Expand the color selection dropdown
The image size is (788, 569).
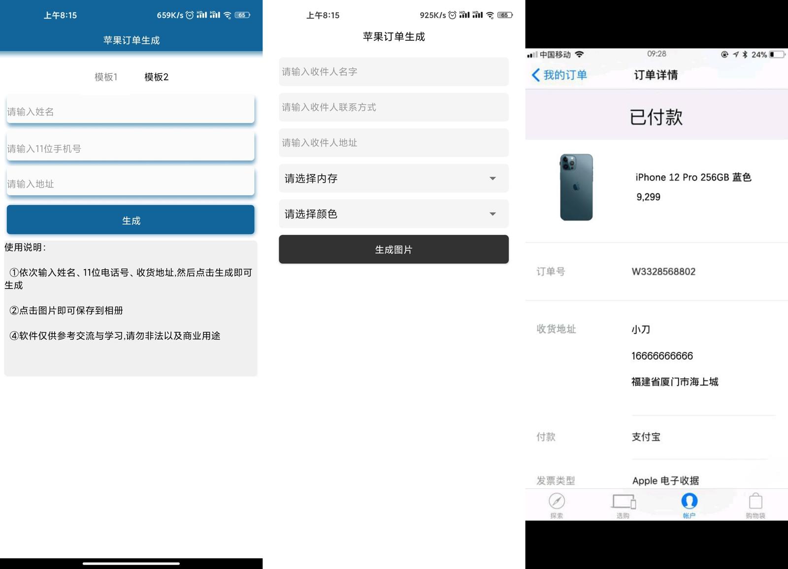393,214
